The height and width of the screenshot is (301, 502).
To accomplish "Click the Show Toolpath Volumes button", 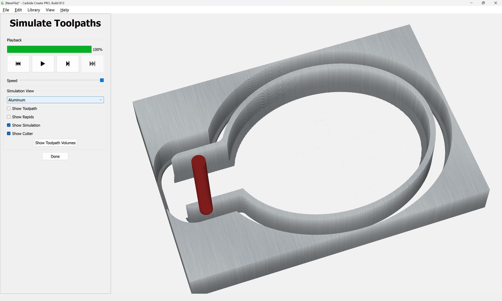I will [55, 143].
